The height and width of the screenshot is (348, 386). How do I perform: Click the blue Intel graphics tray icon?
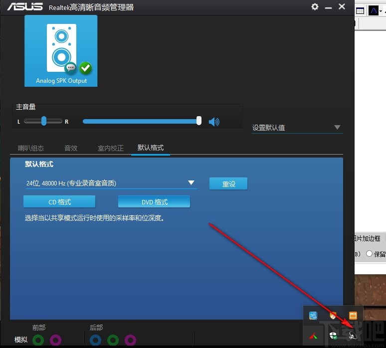click(313, 315)
